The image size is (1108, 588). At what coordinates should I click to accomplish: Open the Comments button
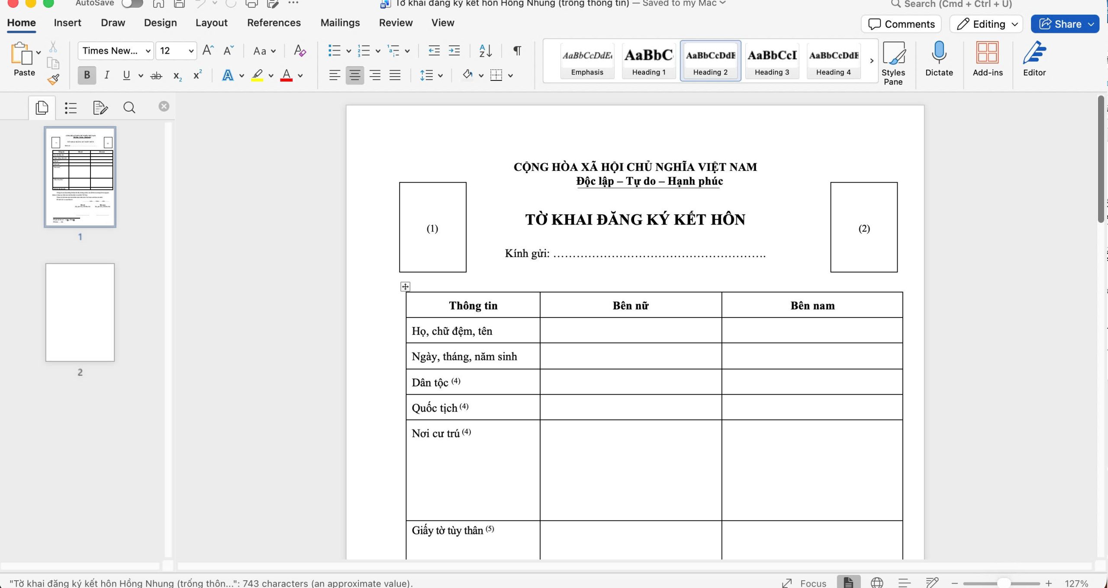[x=901, y=24]
